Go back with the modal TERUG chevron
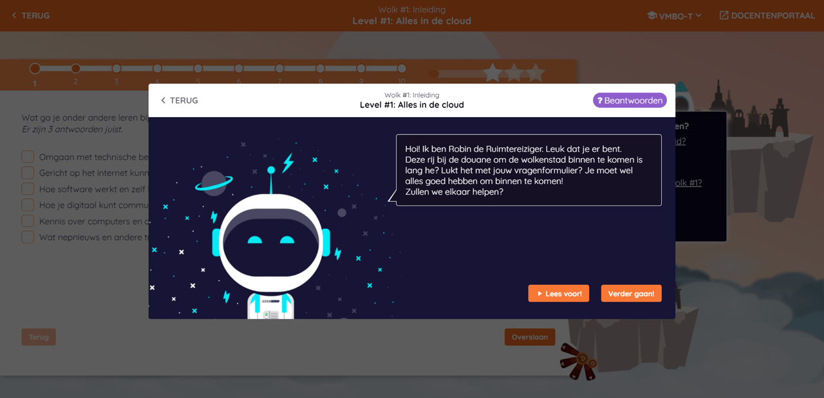Screen dimensions: 824x398 (179, 100)
